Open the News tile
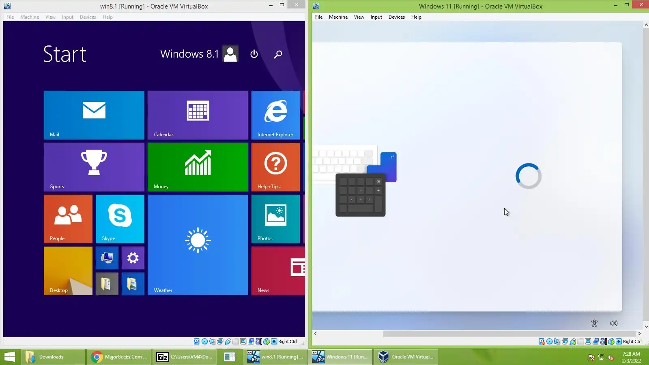649x365 pixels. (x=278, y=271)
